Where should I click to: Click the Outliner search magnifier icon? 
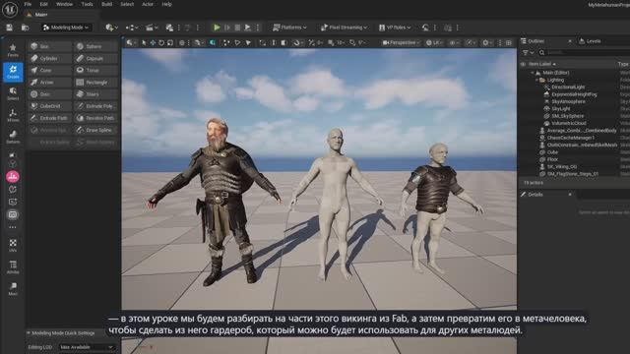click(541, 52)
